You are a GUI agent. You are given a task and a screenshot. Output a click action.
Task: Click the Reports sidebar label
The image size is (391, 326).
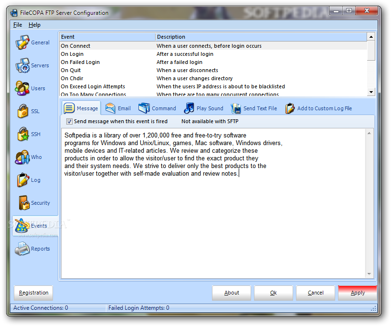coord(41,249)
